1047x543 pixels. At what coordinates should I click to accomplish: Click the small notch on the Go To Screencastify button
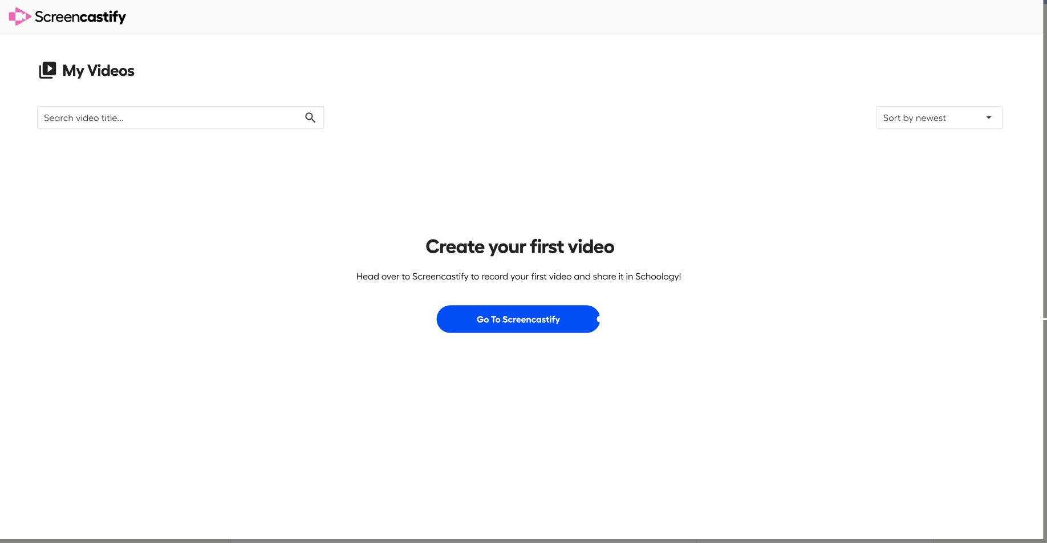click(598, 319)
